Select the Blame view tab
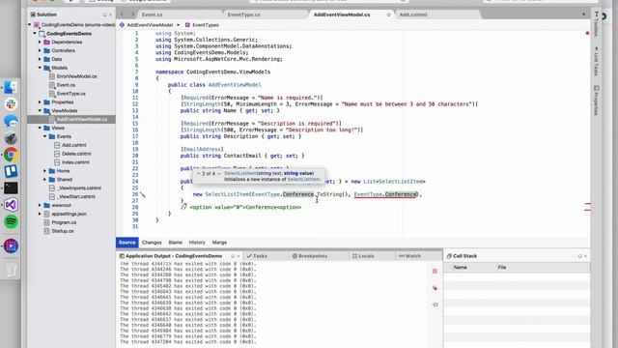The image size is (618, 348). tap(176, 243)
